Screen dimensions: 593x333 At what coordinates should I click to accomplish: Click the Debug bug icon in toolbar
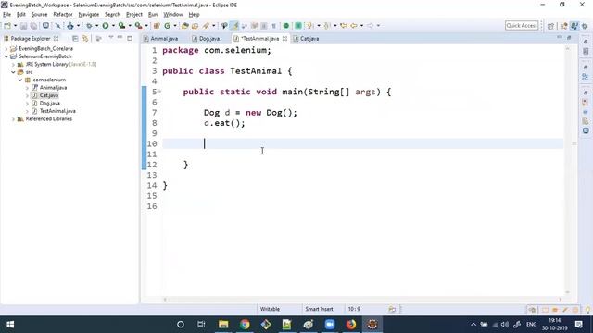click(x=89, y=26)
